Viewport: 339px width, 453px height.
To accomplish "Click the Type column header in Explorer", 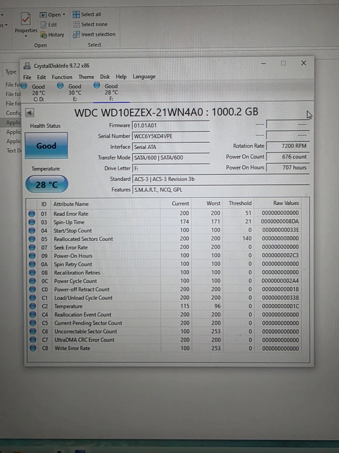I will click(x=11, y=72).
